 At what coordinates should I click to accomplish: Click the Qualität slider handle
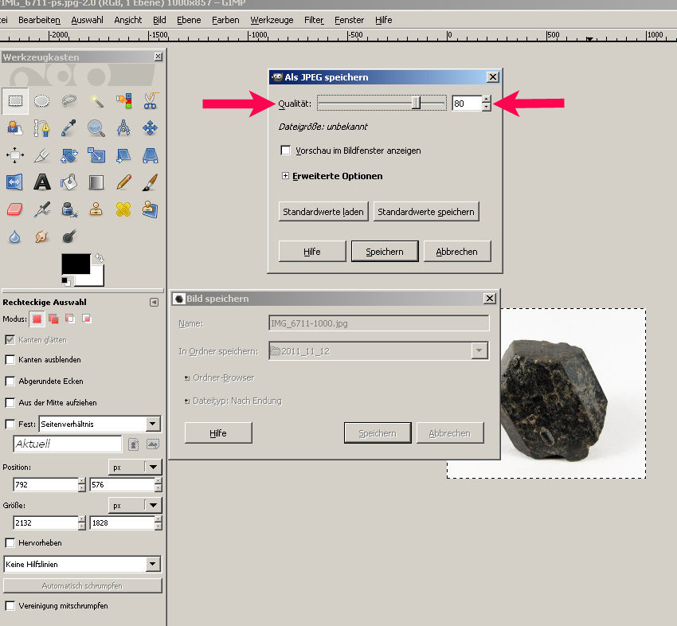tap(416, 104)
